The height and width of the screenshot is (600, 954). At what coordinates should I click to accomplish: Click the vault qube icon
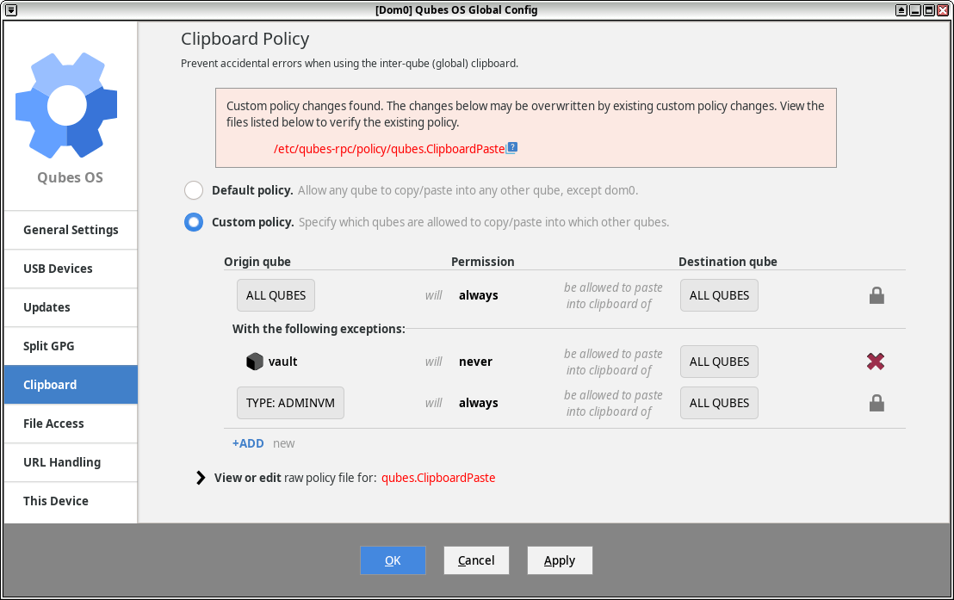click(x=255, y=361)
